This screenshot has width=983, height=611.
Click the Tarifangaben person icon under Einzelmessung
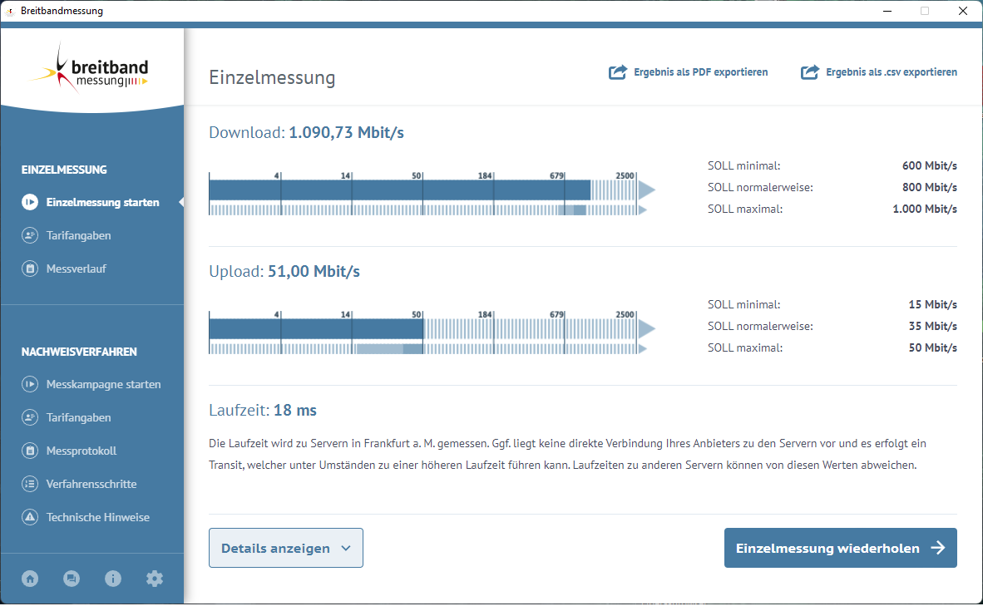pos(30,235)
